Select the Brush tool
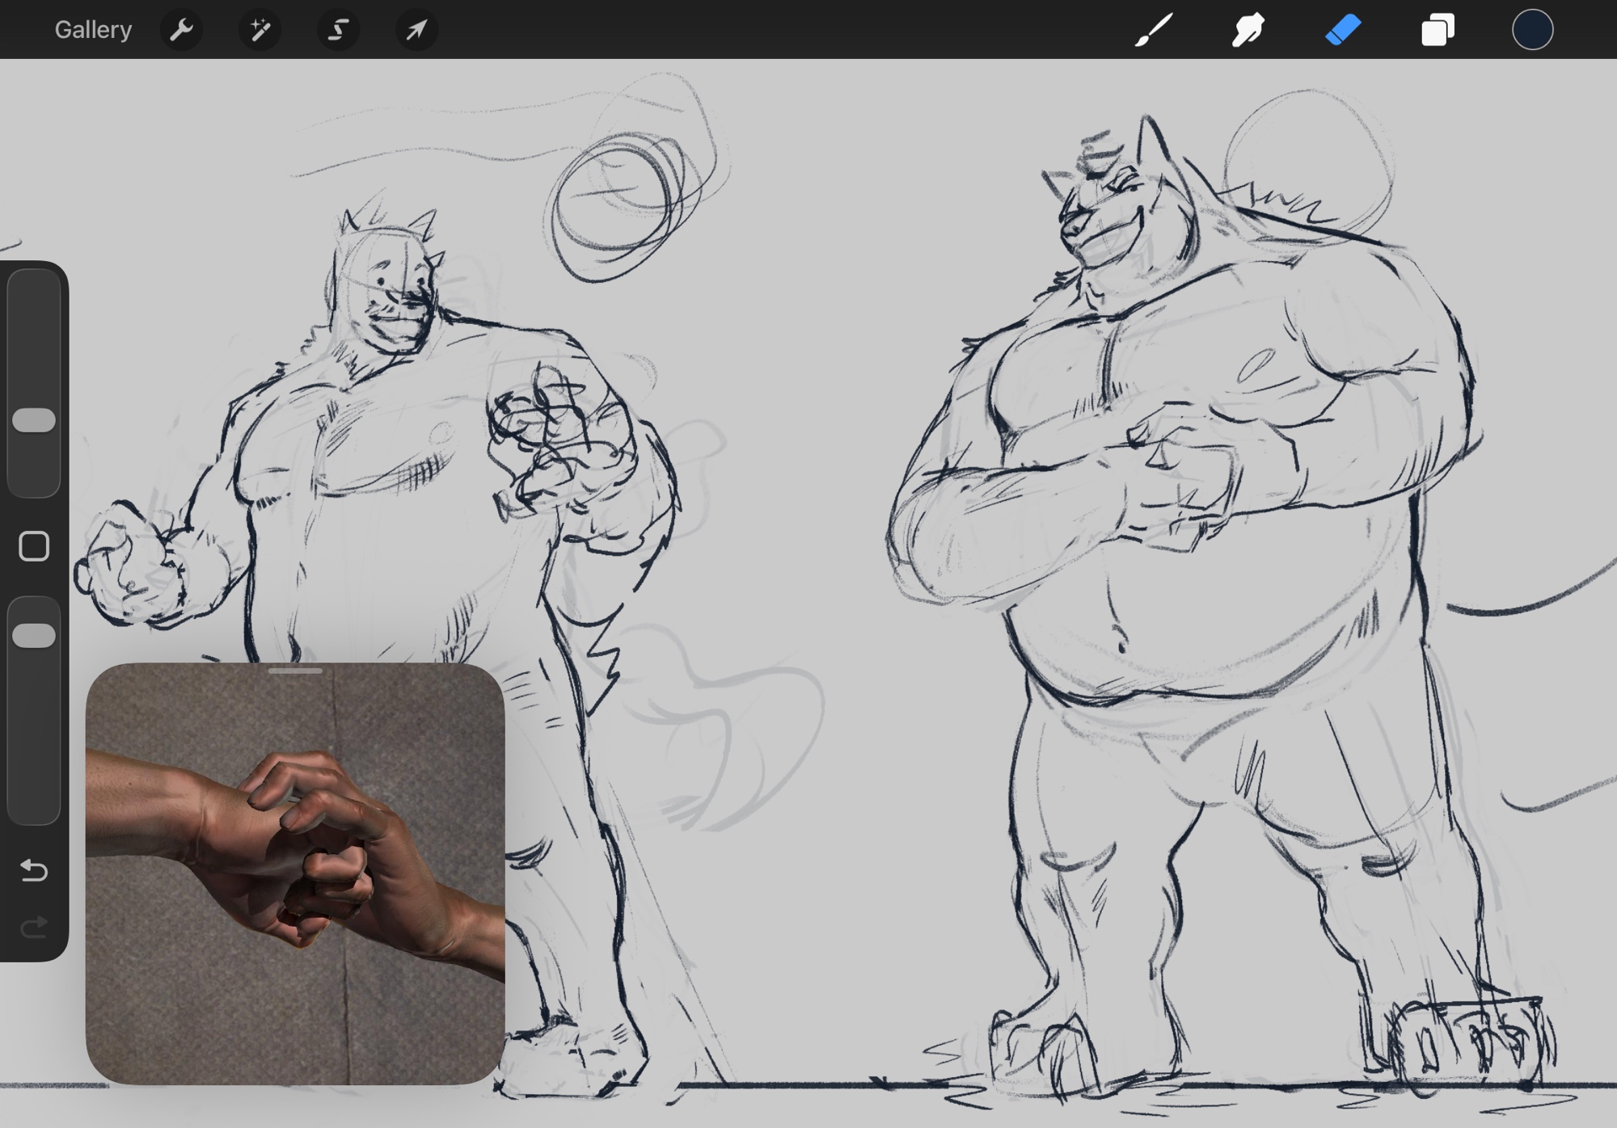The width and height of the screenshot is (1617, 1128). tap(1154, 30)
